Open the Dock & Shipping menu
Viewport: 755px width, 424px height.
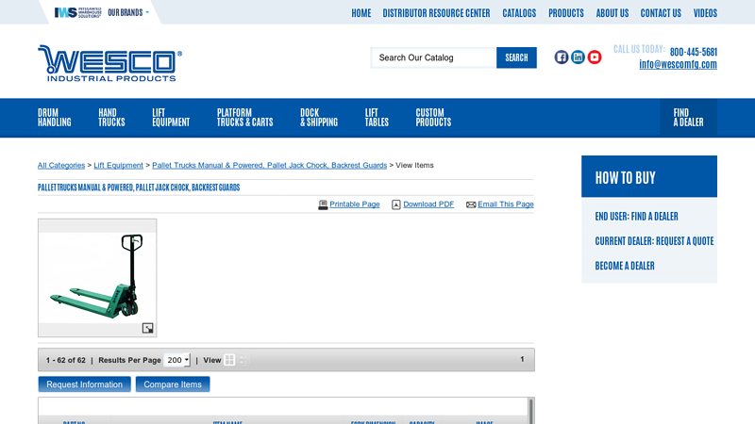coord(318,117)
